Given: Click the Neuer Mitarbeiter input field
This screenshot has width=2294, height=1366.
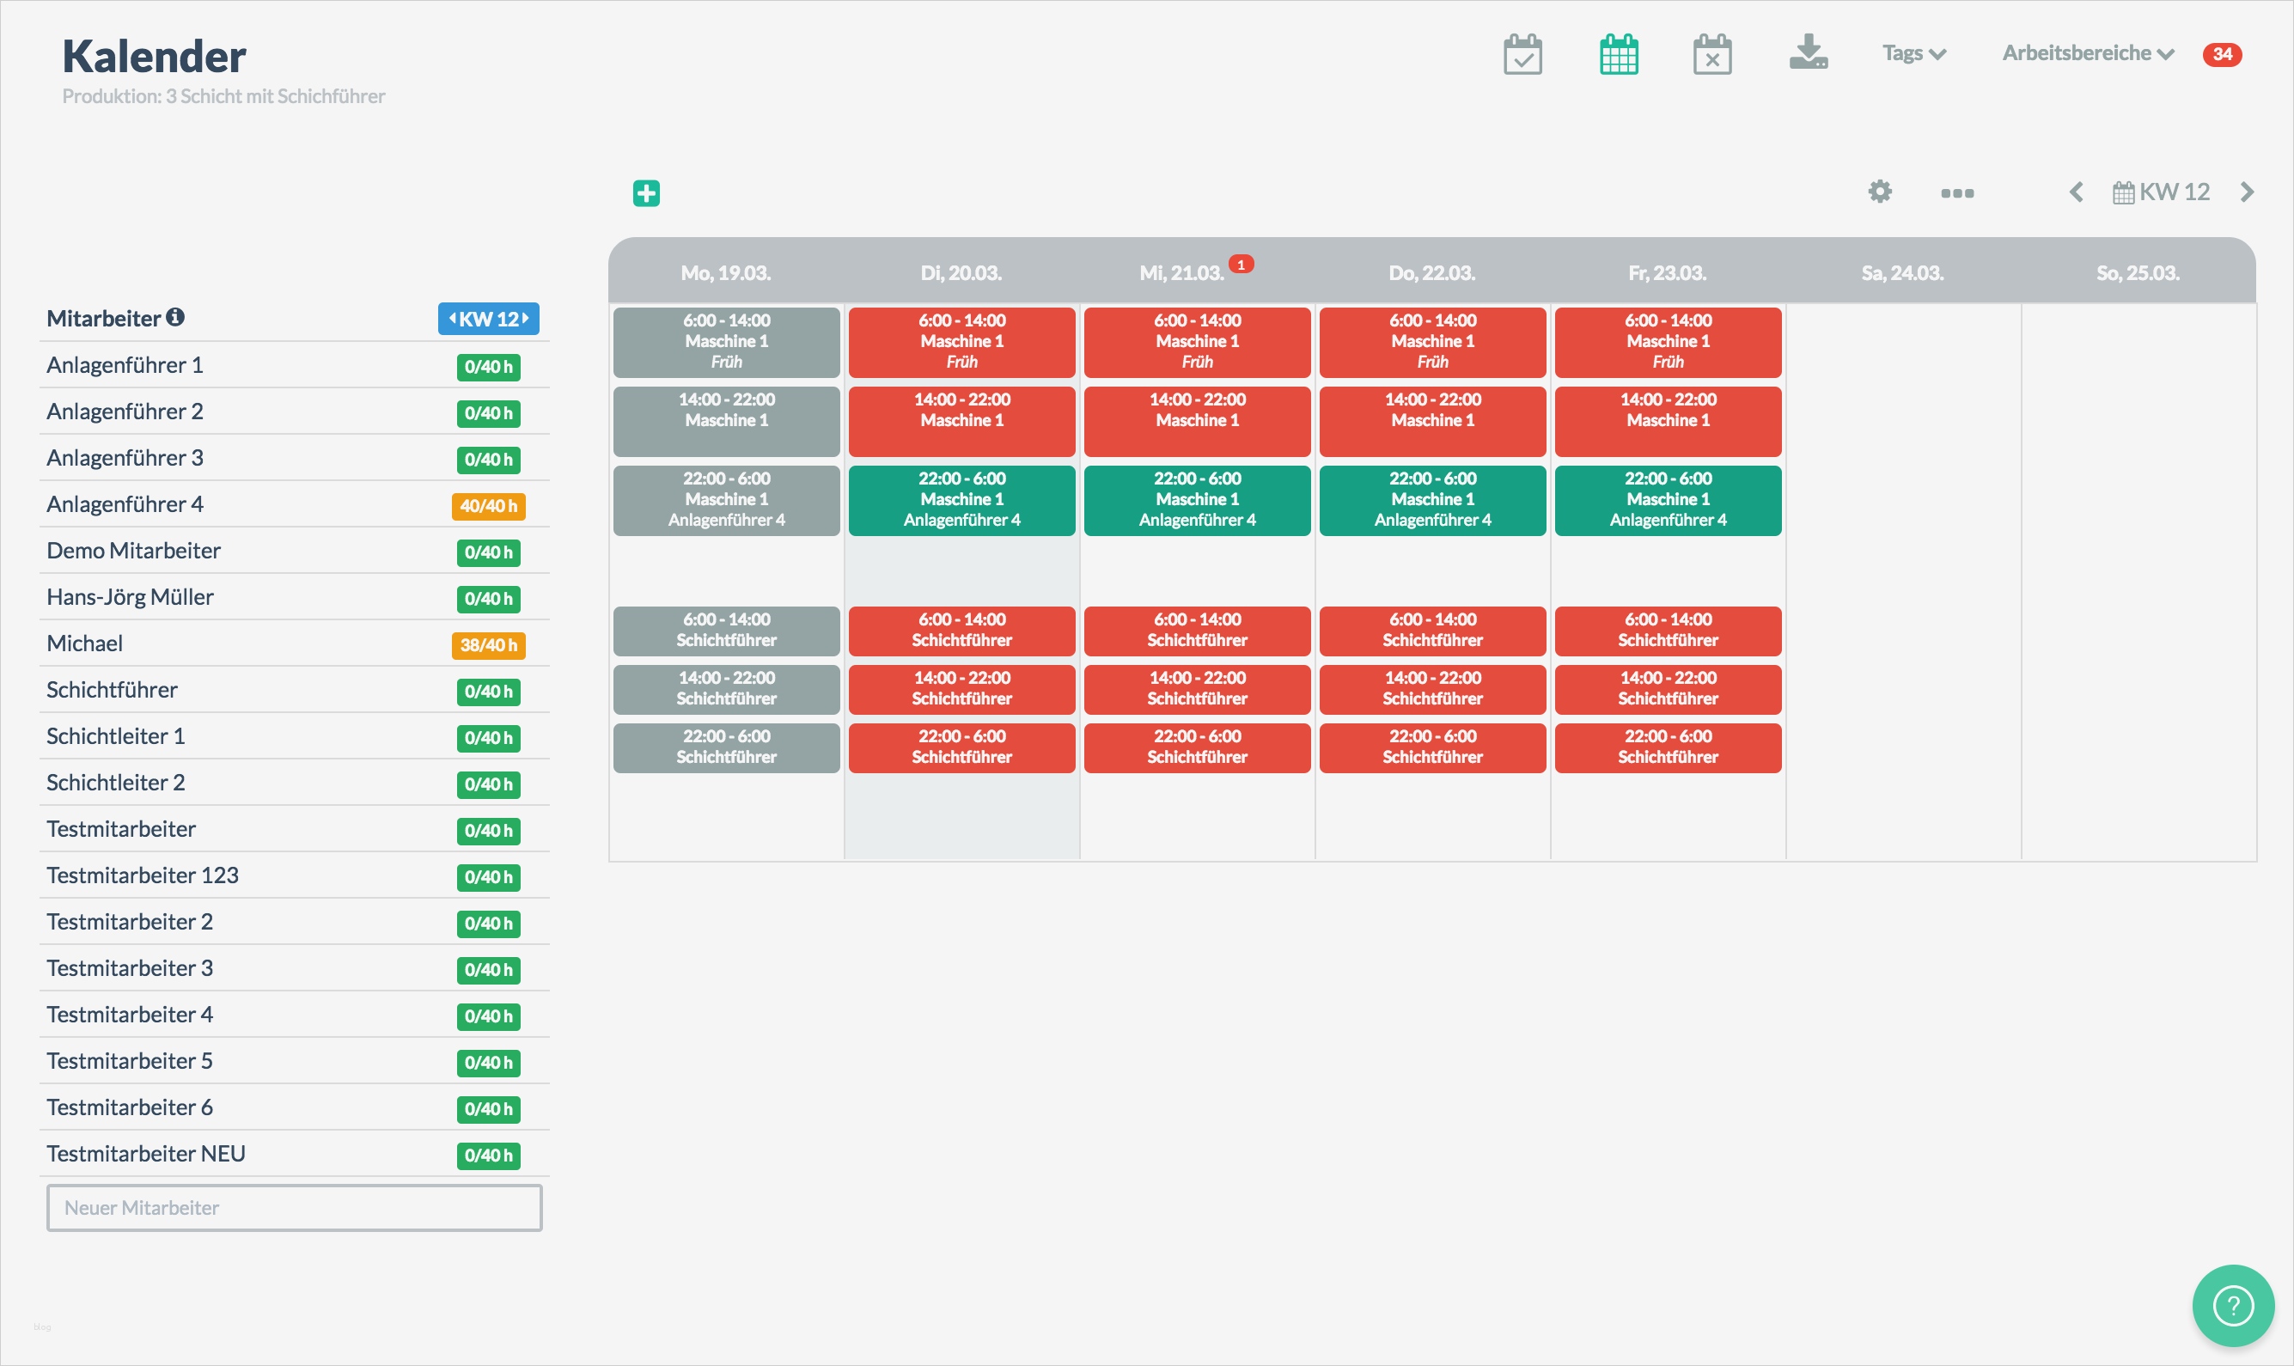Looking at the screenshot, I should pyautogui.click(x=295, y=1208).
